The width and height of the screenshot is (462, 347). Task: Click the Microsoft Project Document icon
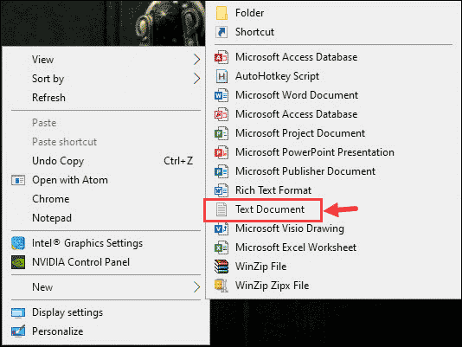click(221, 133)
